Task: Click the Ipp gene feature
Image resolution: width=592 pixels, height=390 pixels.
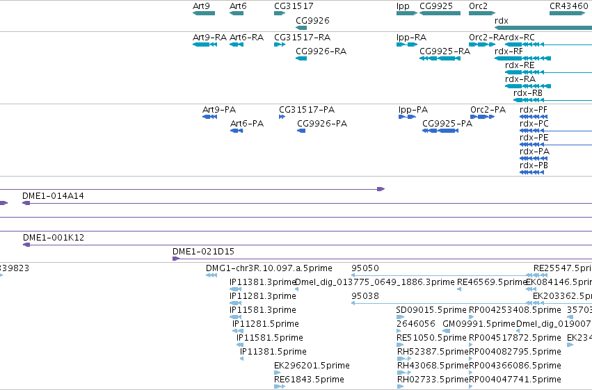Action: click(407, 13)
